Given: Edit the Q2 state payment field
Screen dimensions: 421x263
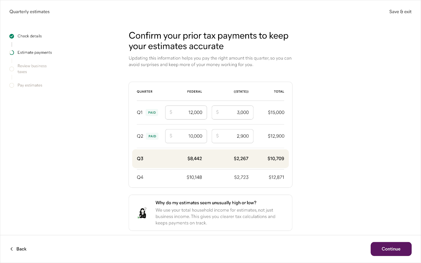Looking at the screenshot, I should [x=233, y=136].
